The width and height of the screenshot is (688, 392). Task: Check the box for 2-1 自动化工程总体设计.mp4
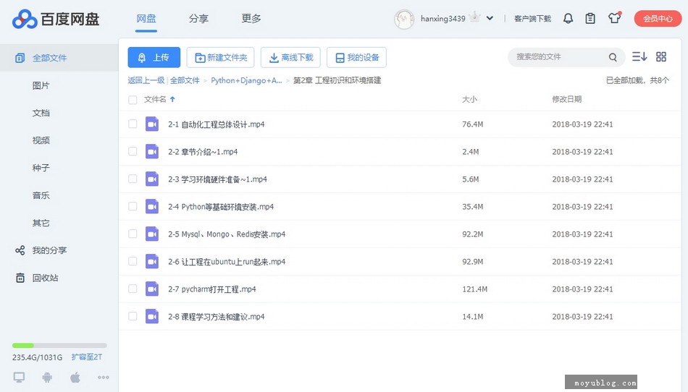(133, 124)
